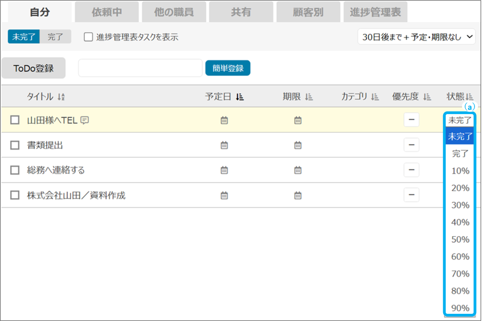Viewport: 495px width, 321px height.
Task: Sort by カテゴリ column sort icon
Action: [375, 97]
